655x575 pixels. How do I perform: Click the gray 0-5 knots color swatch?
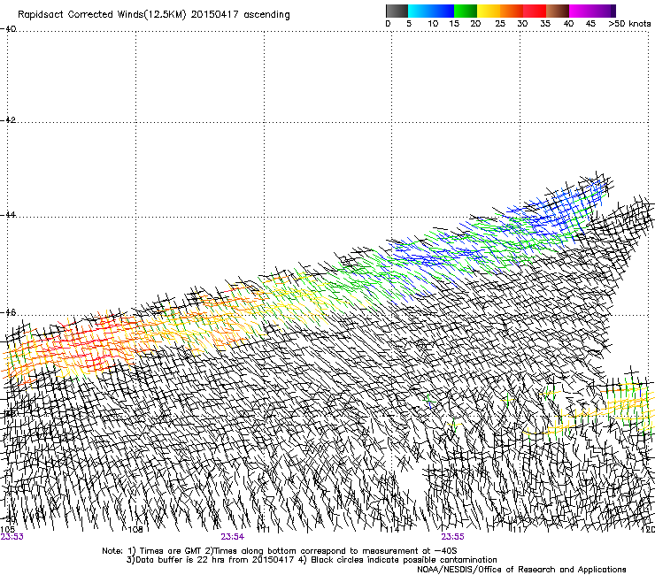coord(397,11)
